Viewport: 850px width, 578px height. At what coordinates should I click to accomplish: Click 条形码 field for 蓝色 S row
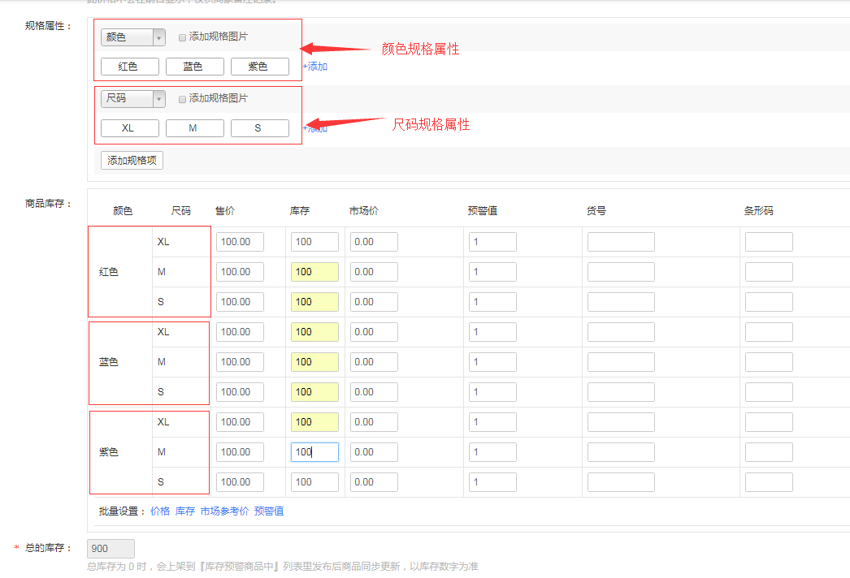pos(769,392)
